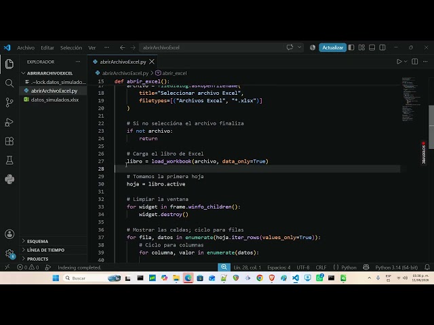Run Python file with play button

[399, 62]
